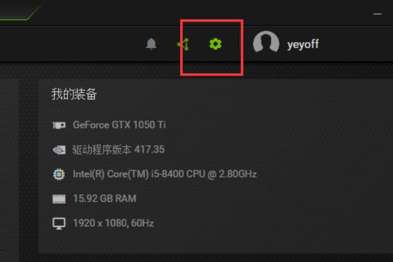Click the RAM memory stick icon
Image resolution: width=393 pixels, height=262 pixels.
pyautogui.click(x=59, y=199)
